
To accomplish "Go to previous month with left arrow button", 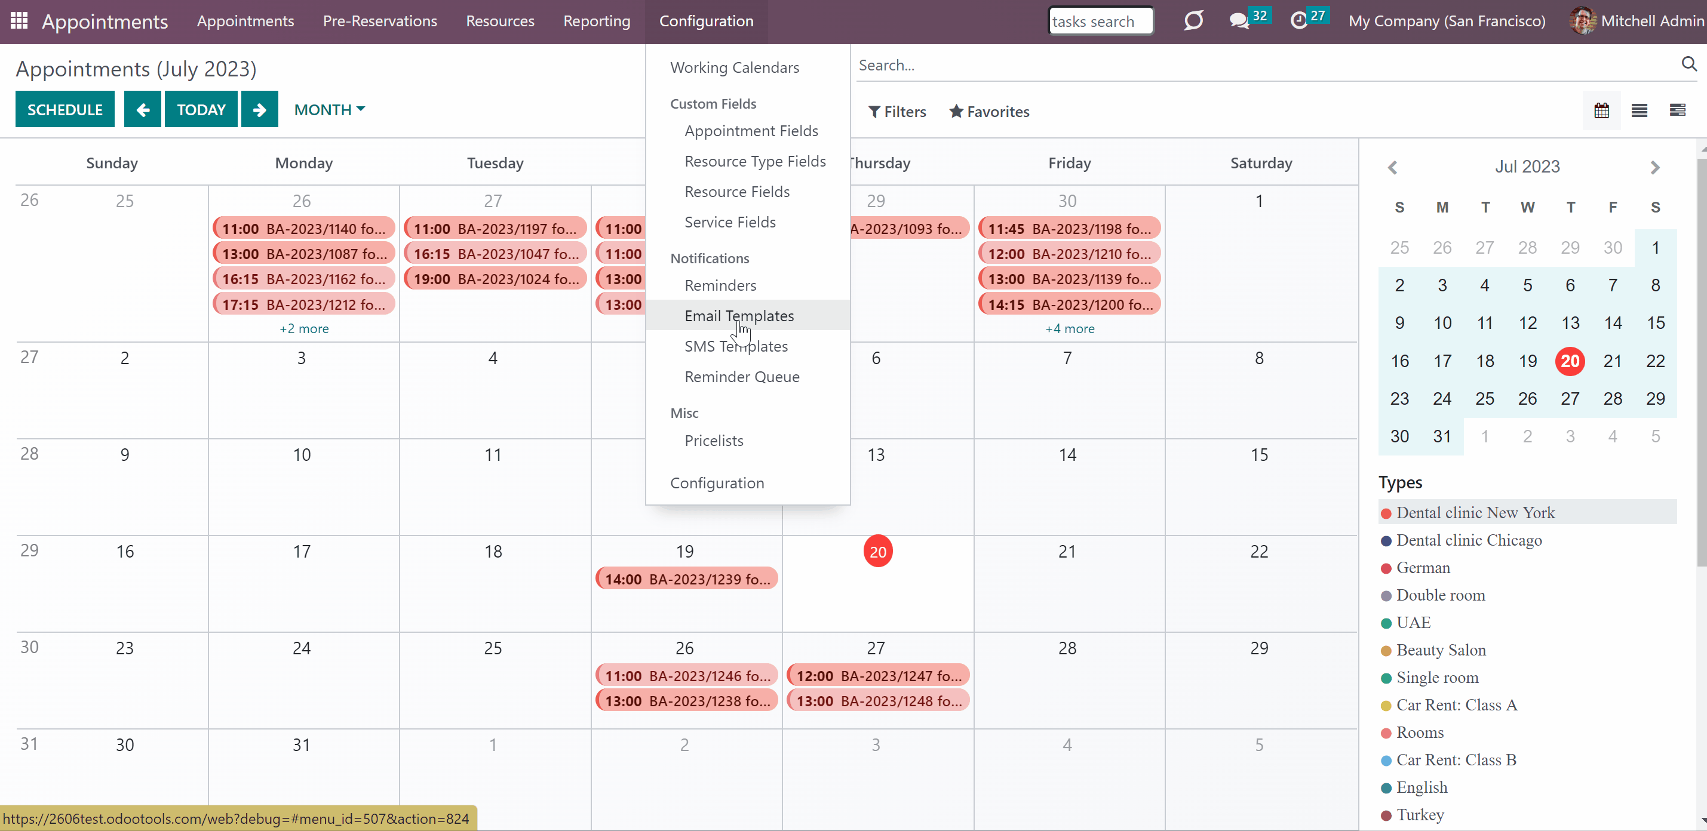I will click(143, 109).
